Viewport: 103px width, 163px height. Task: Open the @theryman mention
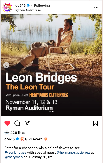[13, 157]
